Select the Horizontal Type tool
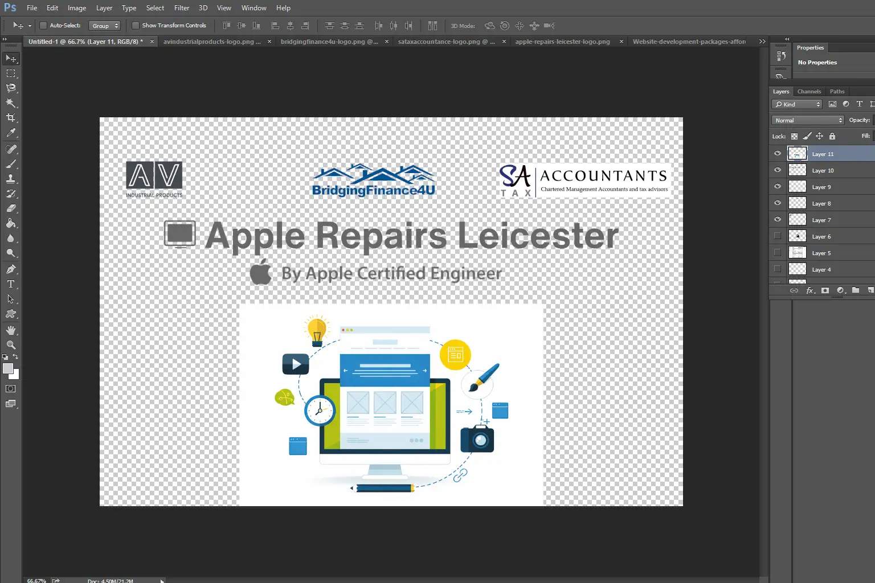 point(11,284)
